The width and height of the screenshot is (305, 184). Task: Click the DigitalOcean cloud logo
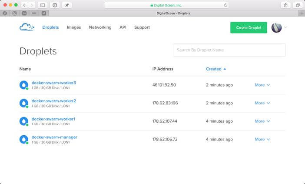(x=27, y=27)
